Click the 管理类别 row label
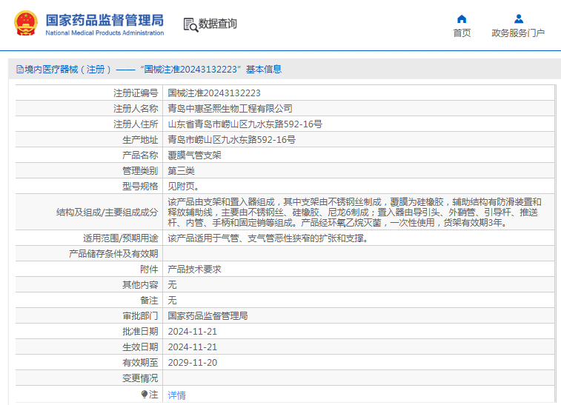561x405 pixels. [x=140, y=171]
